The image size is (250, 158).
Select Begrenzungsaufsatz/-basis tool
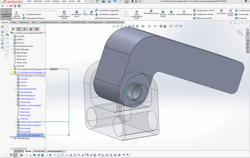tap(107, 18)
